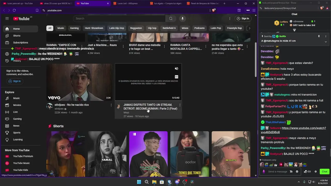Open the 7TV emote menu in chat input
The height and width of the screenshot is (186, 331).
[x=291, y=172]
